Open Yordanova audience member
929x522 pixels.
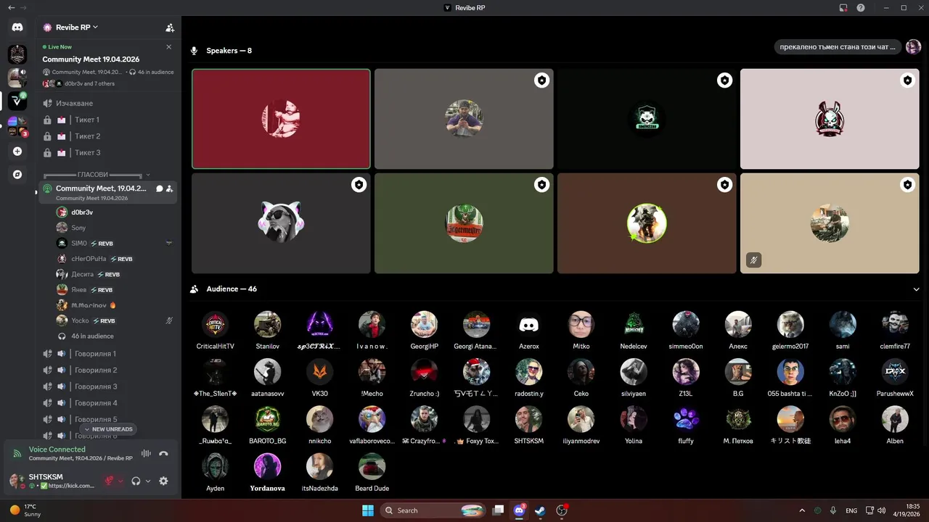tap(267, 473)
